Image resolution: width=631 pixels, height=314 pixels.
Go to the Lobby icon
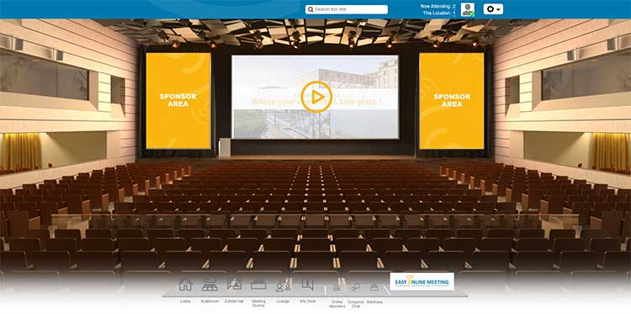[x=185, y=285]
